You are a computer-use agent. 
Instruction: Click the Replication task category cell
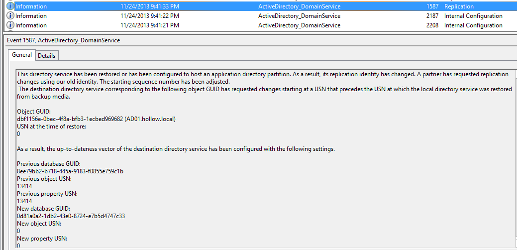coord(459,6)
